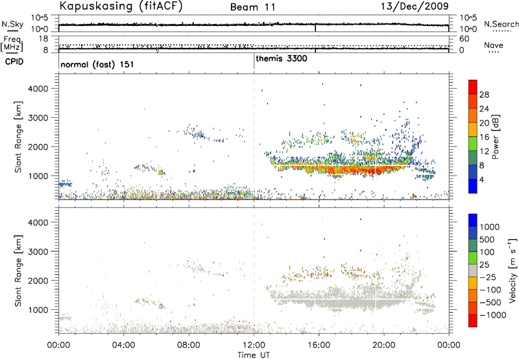Click the '60' Nave axis tick
Image resolution: width=519 pixels, height=359 pixels.
pos(465,39)
